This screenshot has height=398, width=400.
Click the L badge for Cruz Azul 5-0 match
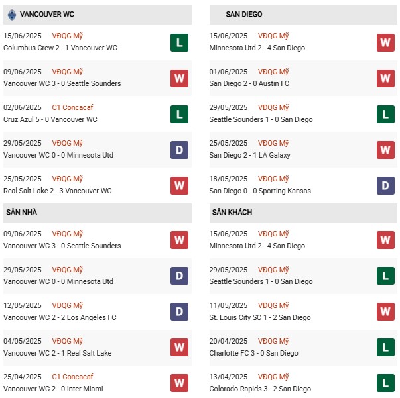[x=179, y=115]
